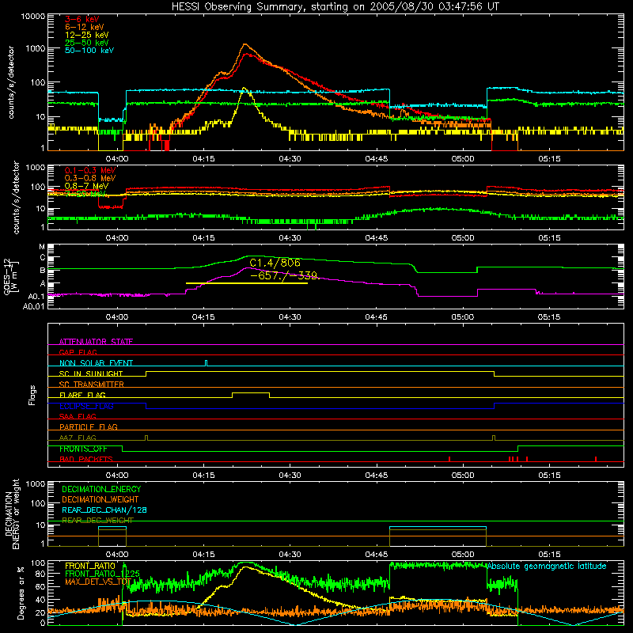Select the 0.8-7 MeV legend label
This screenshot has width=633, height=633.
[86, 186]
